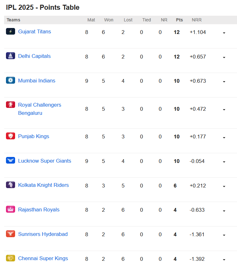
Task: Click the Pts column header
Action: [x=179, y=20]
